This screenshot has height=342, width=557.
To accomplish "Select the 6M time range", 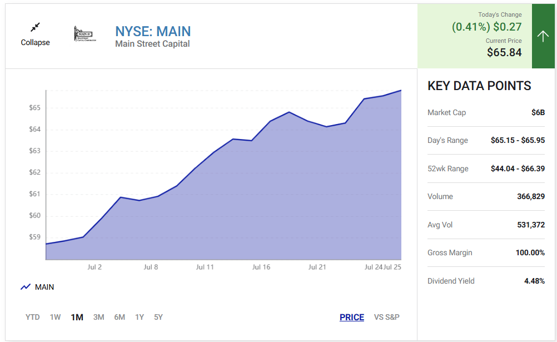I will pyautogui.click(x=120, y=317).
